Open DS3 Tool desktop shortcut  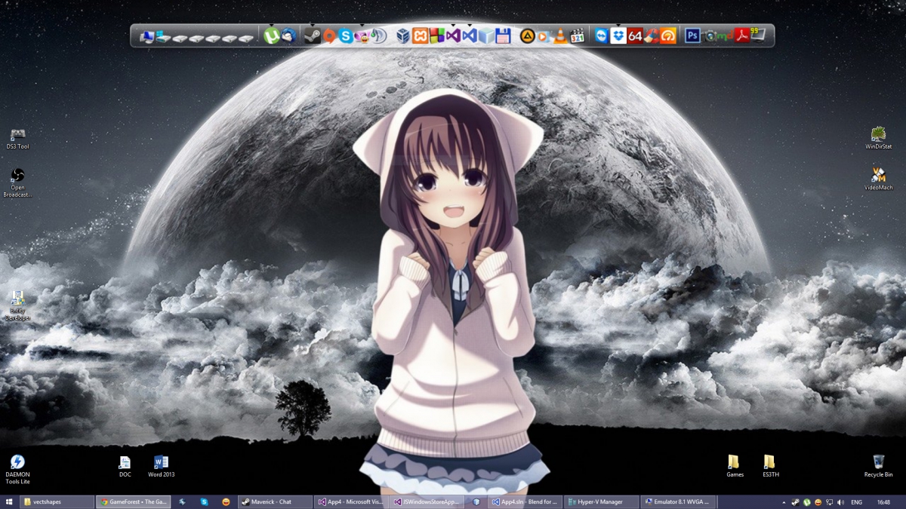(x=17, y=139)
